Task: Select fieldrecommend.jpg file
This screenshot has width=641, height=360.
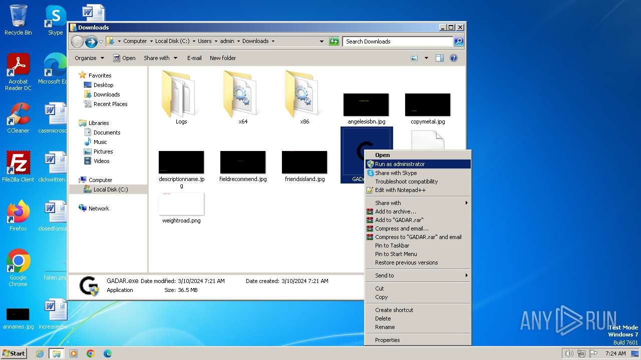Action: 243,166
